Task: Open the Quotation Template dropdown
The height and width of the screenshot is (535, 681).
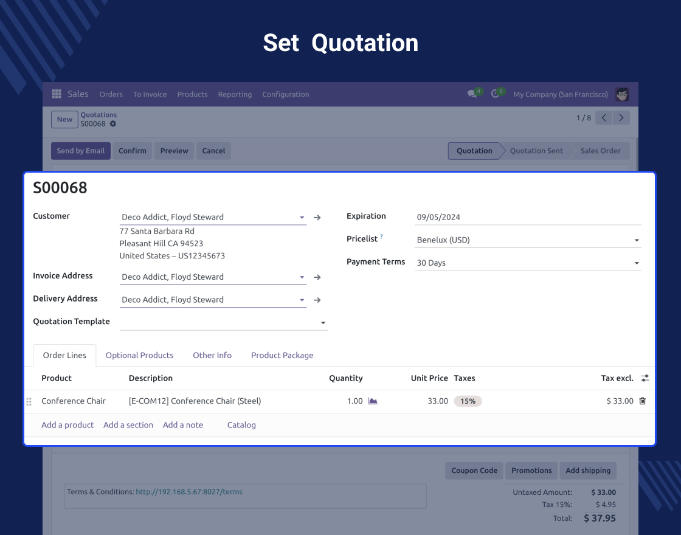Action: 323,323
